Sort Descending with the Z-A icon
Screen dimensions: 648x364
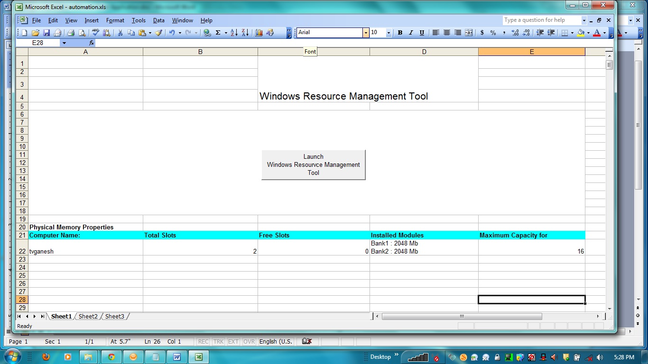pyautogui.click(x=245, y=32)
